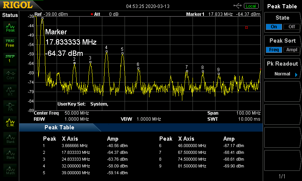Click the PA preamplifier icon

point(10,107)
